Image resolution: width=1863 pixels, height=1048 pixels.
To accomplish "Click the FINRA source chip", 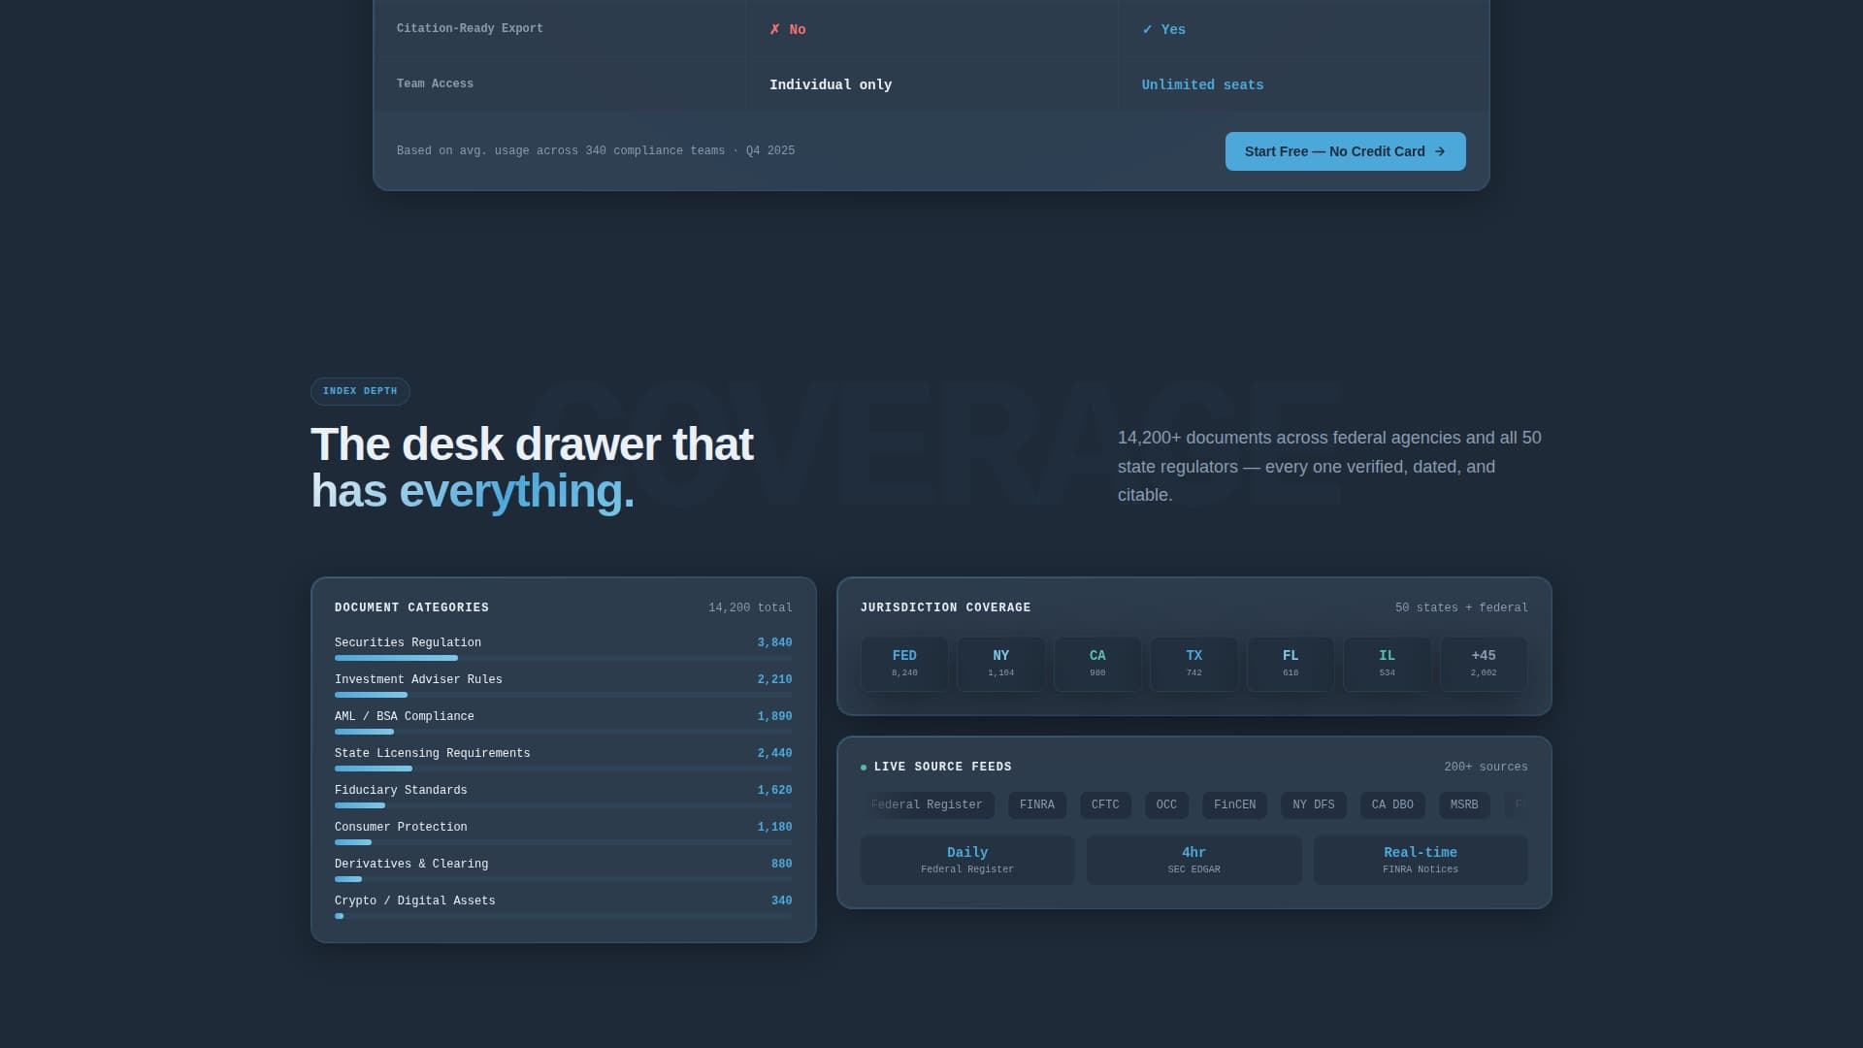I will coord(1037,805).
